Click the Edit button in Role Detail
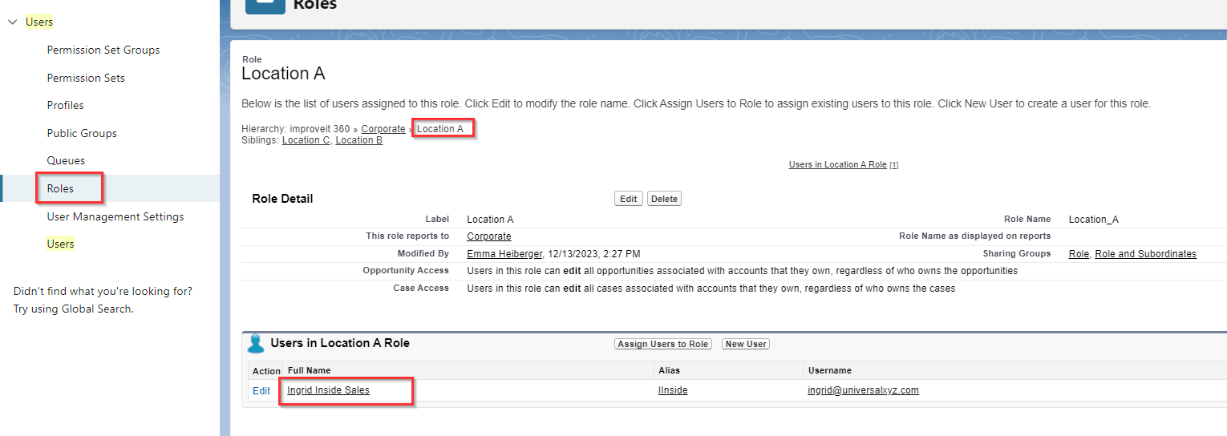1227x436 pixels. click(629, 199)
